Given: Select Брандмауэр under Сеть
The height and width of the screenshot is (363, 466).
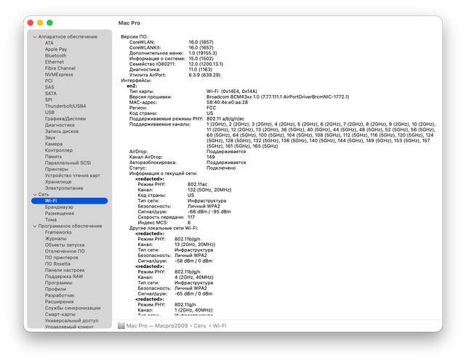Looking at the screenshot, I should coord(59,207).
